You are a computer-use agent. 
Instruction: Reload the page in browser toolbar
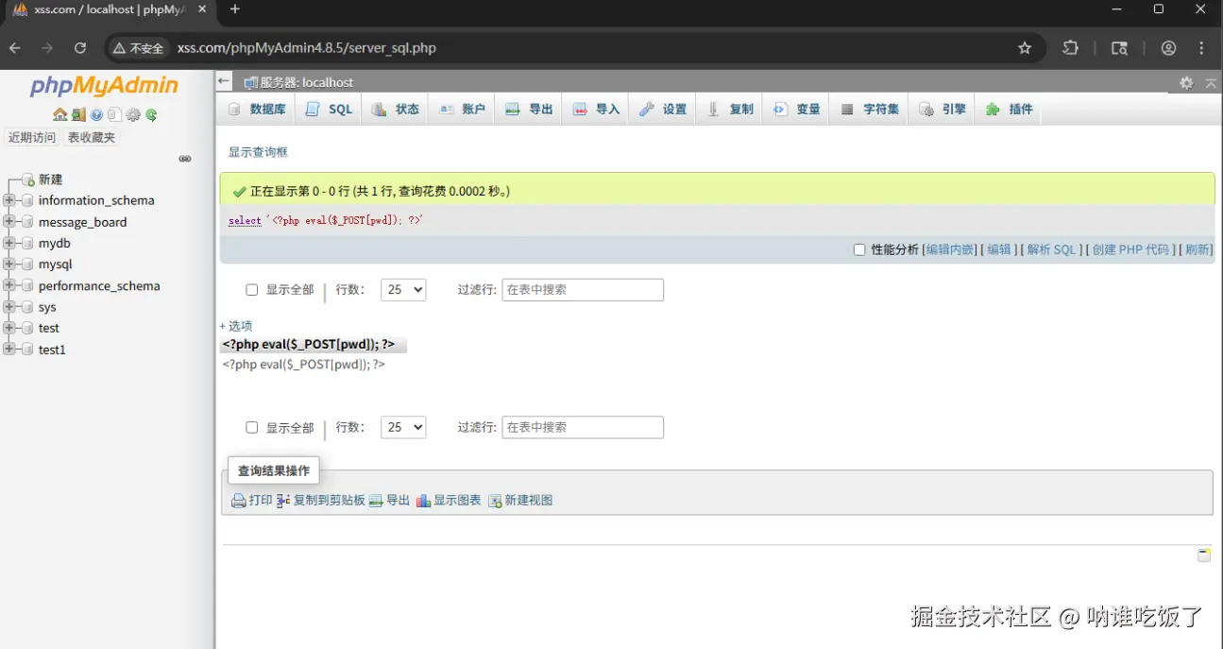pos(80,48)
